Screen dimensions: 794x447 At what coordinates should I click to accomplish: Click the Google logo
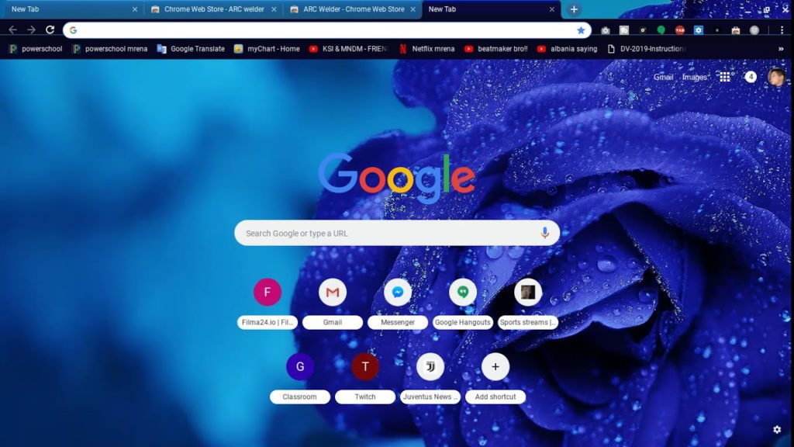click(397, 178)
